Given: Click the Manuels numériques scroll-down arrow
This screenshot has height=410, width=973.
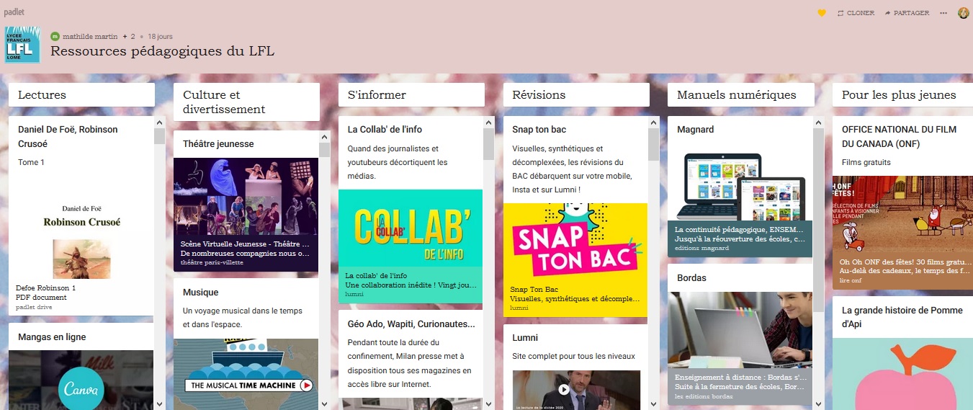Looking at the screenshot, I should pyautogui.click(x=818, y=404).
